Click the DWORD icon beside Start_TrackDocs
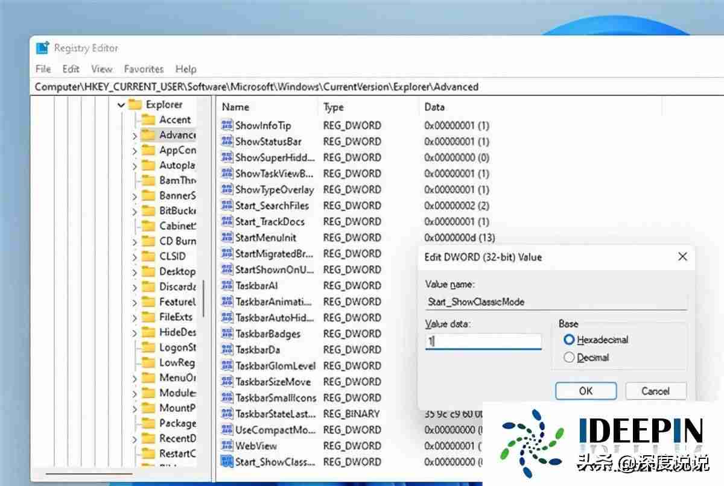Screen dimensions: 724x486 tap(227, 221)
